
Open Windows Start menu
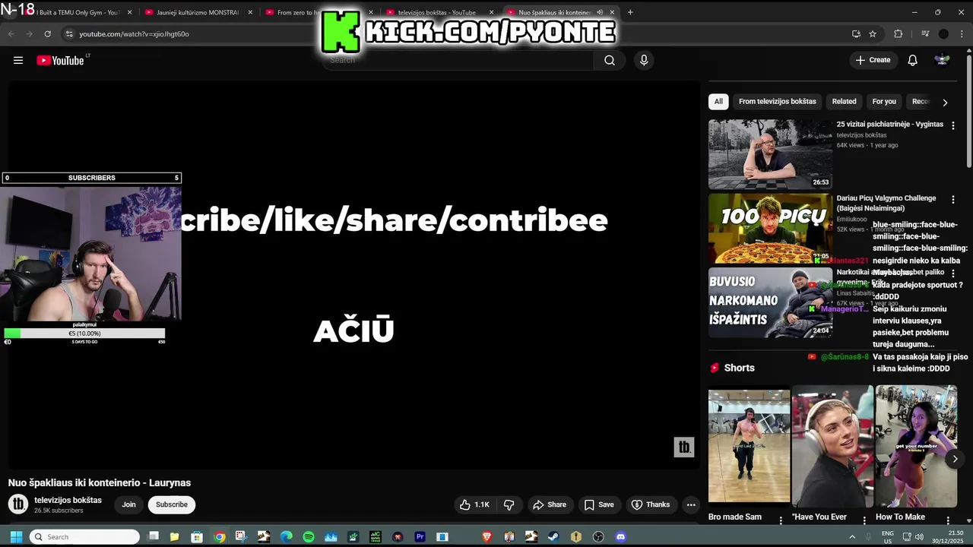(16, 536)
